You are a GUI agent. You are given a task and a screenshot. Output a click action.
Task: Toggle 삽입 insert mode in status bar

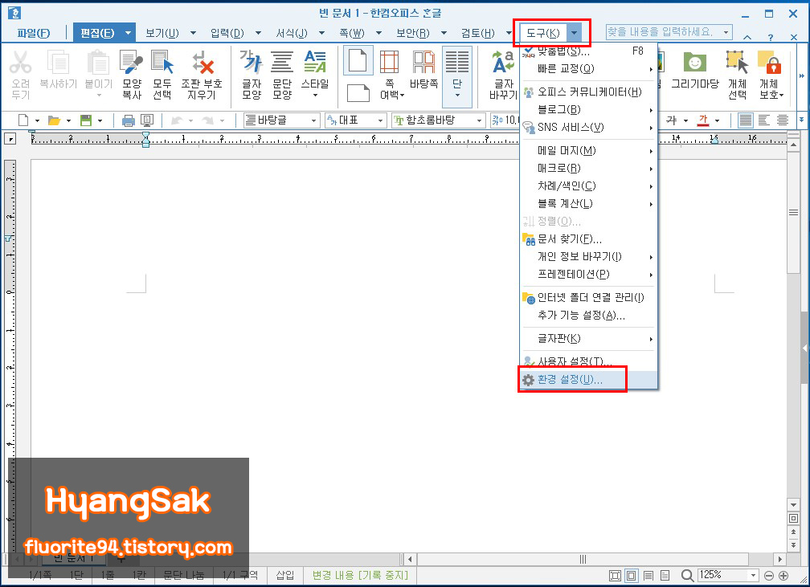coord(284,575)
